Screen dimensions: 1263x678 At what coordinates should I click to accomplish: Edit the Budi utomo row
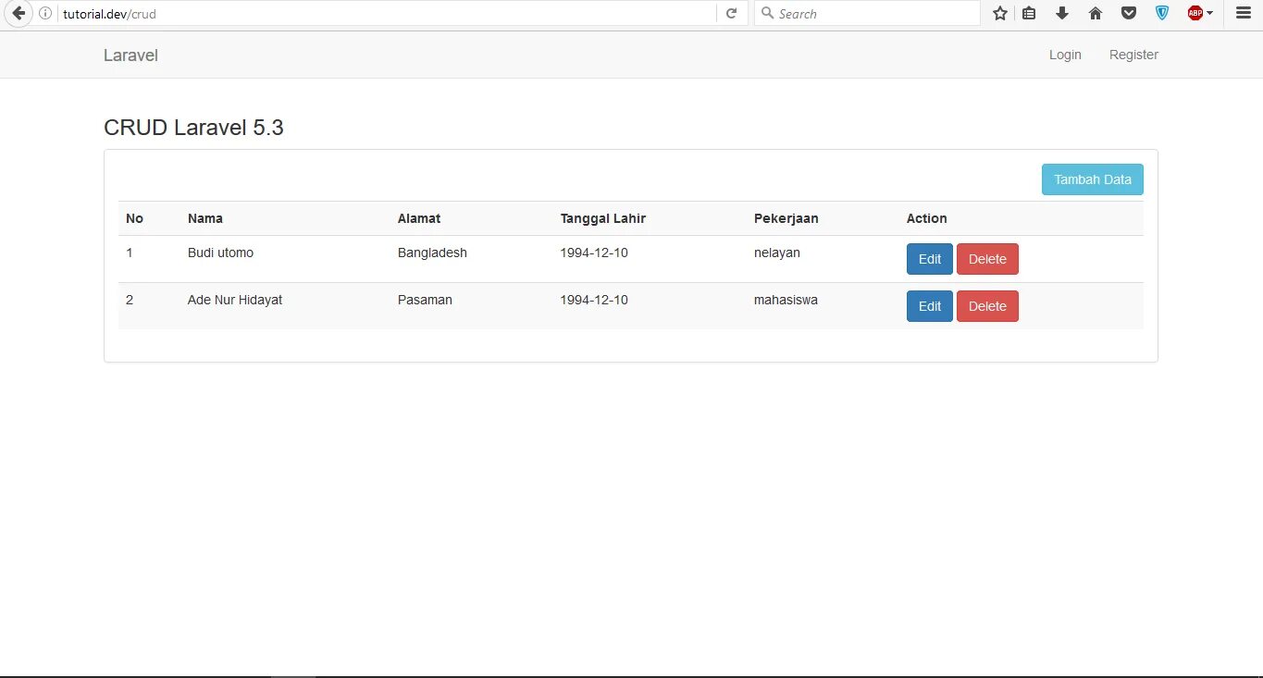[x=929, y=259]
